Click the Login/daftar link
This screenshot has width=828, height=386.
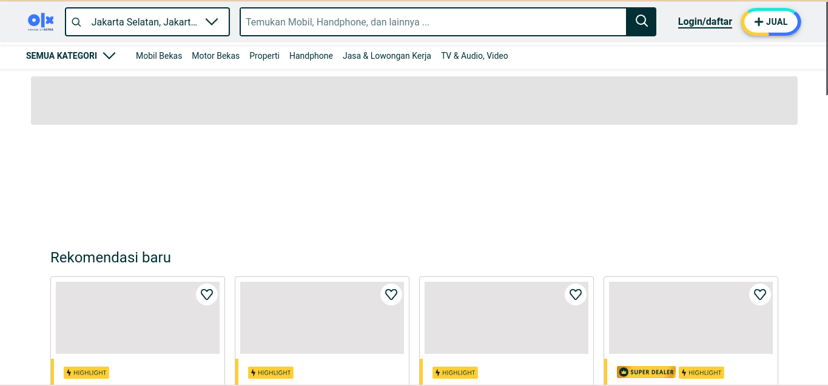705,22
